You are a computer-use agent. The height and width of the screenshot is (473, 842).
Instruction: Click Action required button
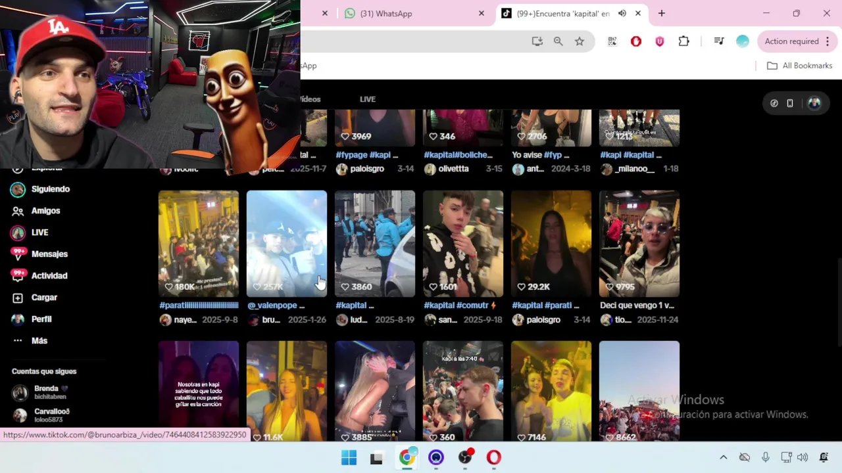[x=798, y=41]
